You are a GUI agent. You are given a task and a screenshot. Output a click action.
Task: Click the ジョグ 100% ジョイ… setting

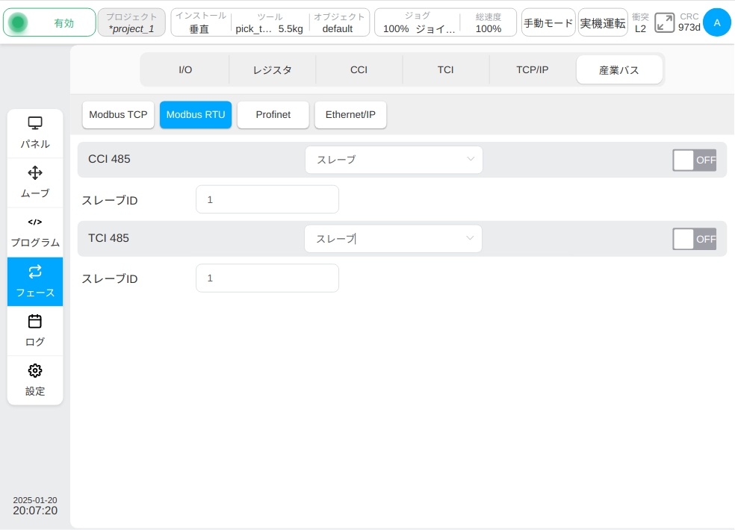click(418, 22)
